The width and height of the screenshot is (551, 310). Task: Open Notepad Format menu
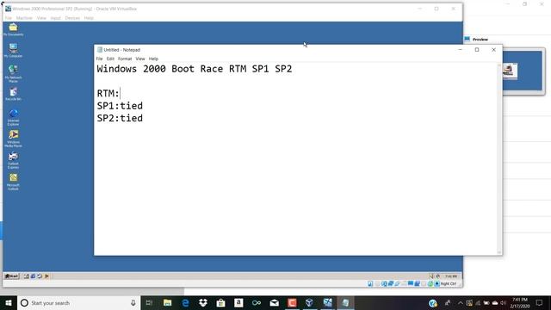pyautogui.click(x=125, y=59)
